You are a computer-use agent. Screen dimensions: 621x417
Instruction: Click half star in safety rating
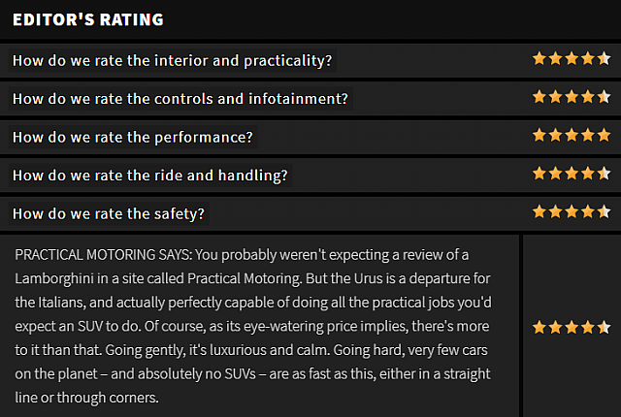(x=604, y=211)
